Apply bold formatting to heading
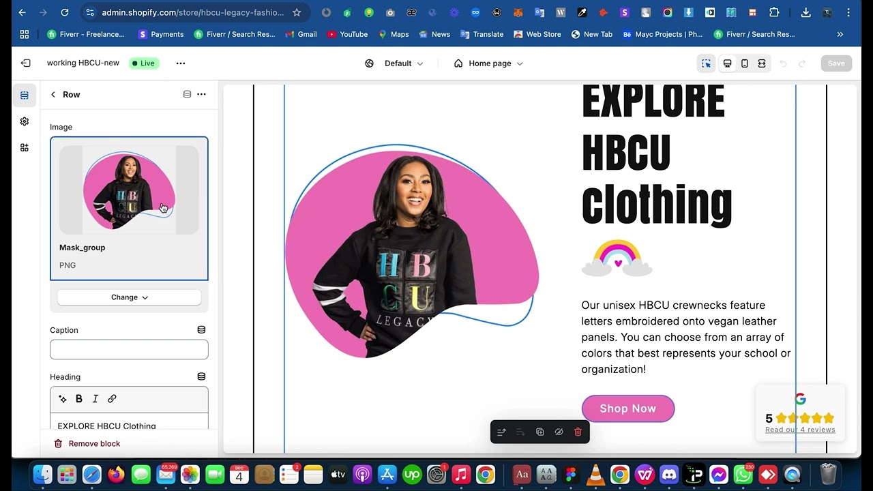 79,399
